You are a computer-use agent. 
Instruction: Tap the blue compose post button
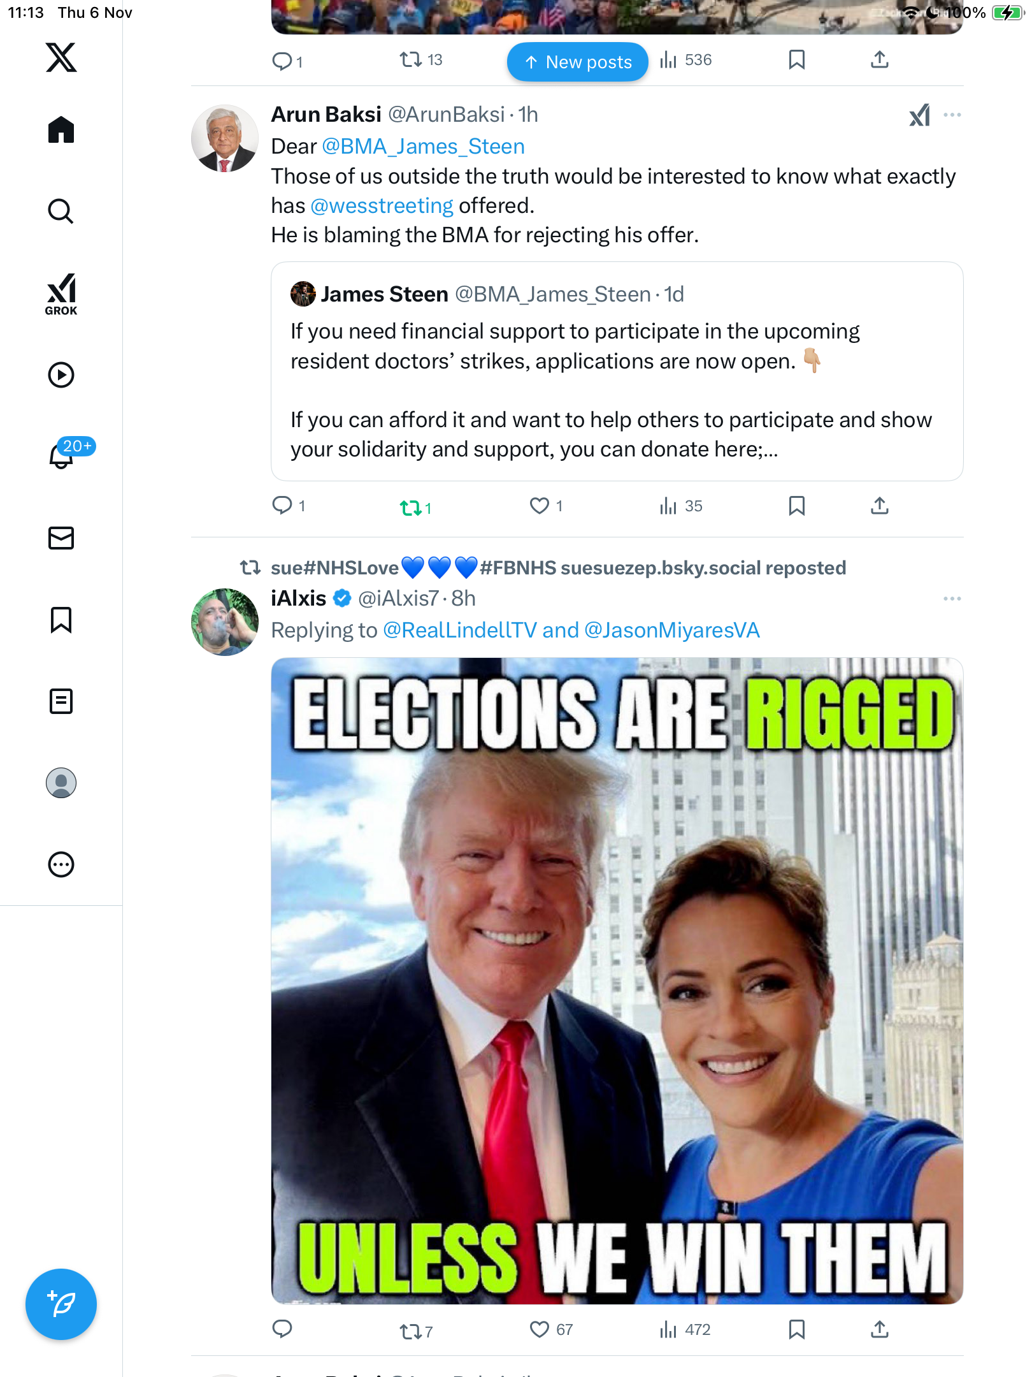[x=61, y=1304]
